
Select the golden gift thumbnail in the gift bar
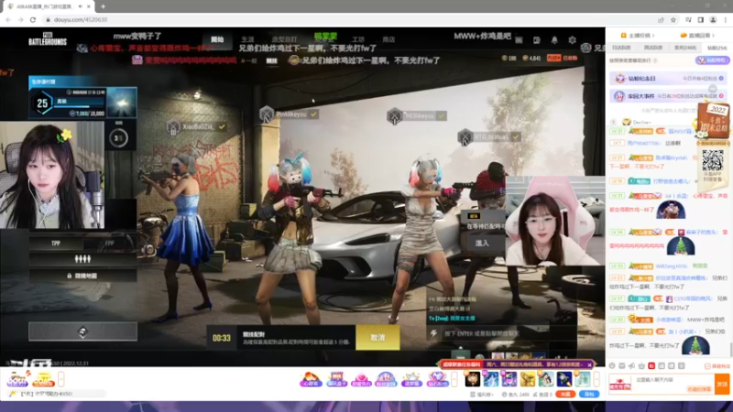528,379
